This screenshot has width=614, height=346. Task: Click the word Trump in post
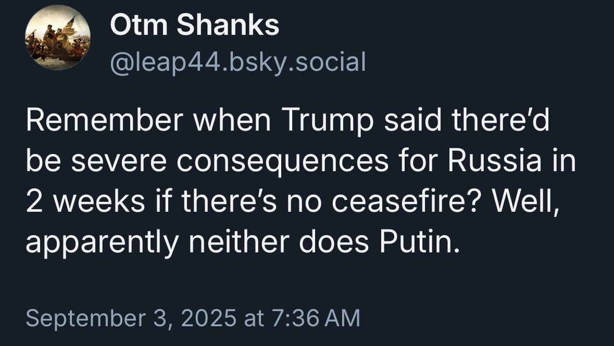coord(327,121)
